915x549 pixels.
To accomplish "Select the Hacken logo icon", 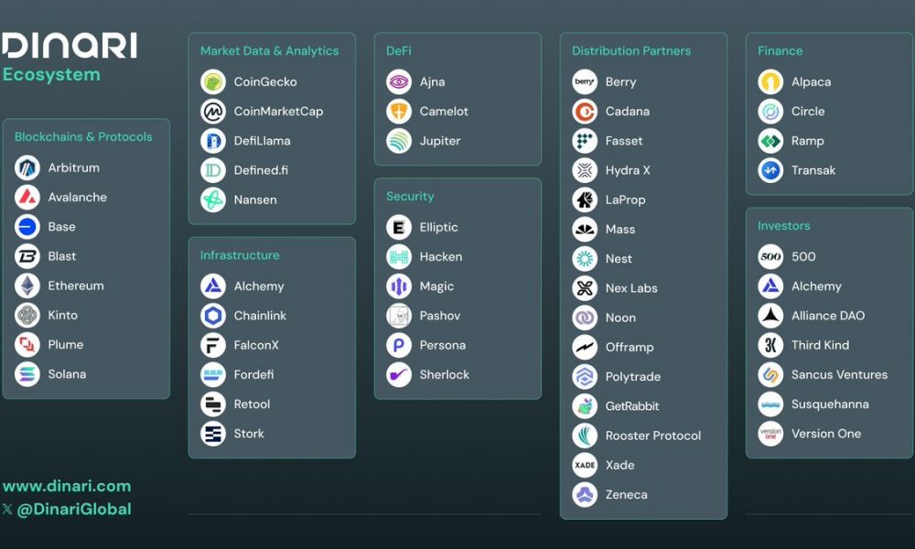I will (399, 257).
